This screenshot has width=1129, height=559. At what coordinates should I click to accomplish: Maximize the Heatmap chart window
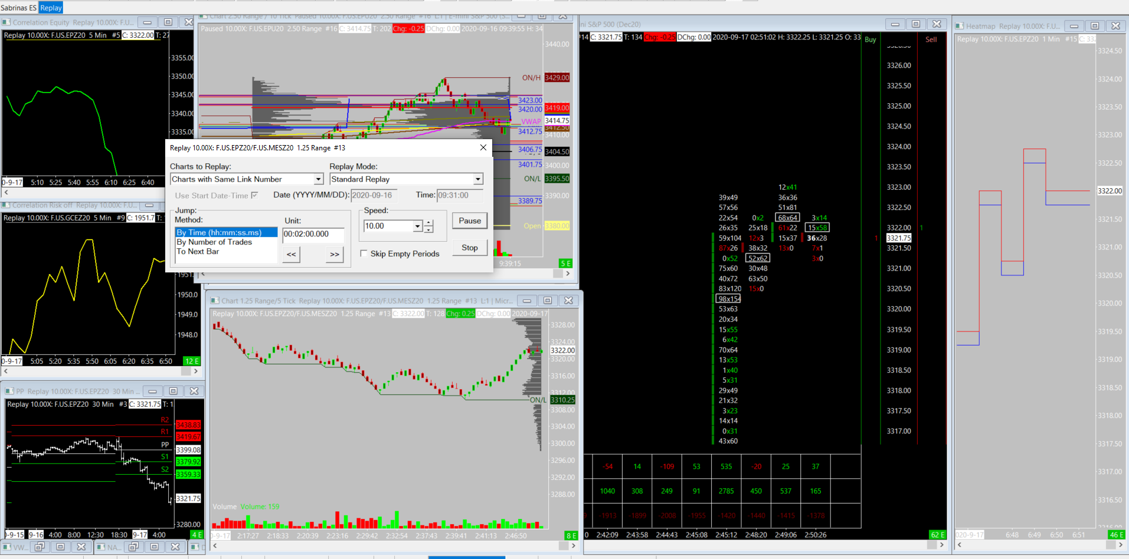1095,26
